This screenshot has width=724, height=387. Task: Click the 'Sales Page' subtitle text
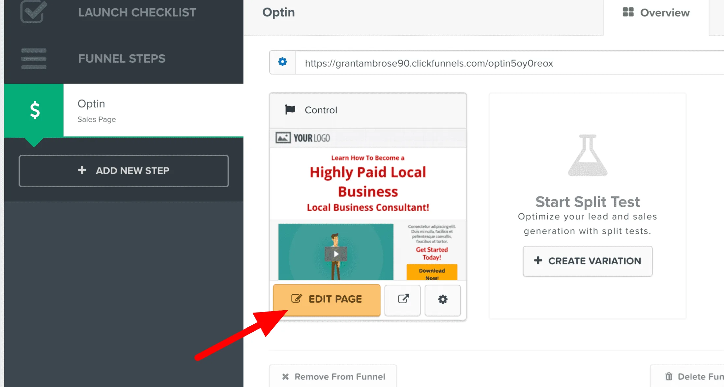pos(97,119)
